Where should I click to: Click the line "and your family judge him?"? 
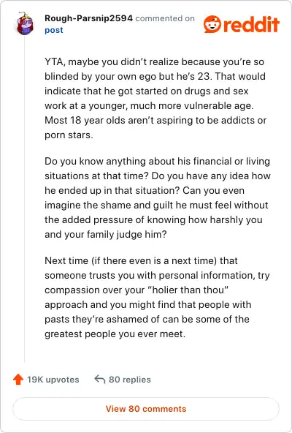106,235
